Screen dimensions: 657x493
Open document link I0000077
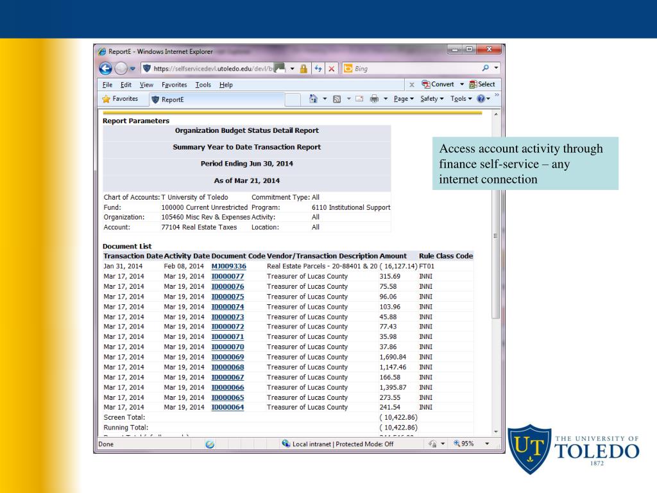tap(228, 276)
